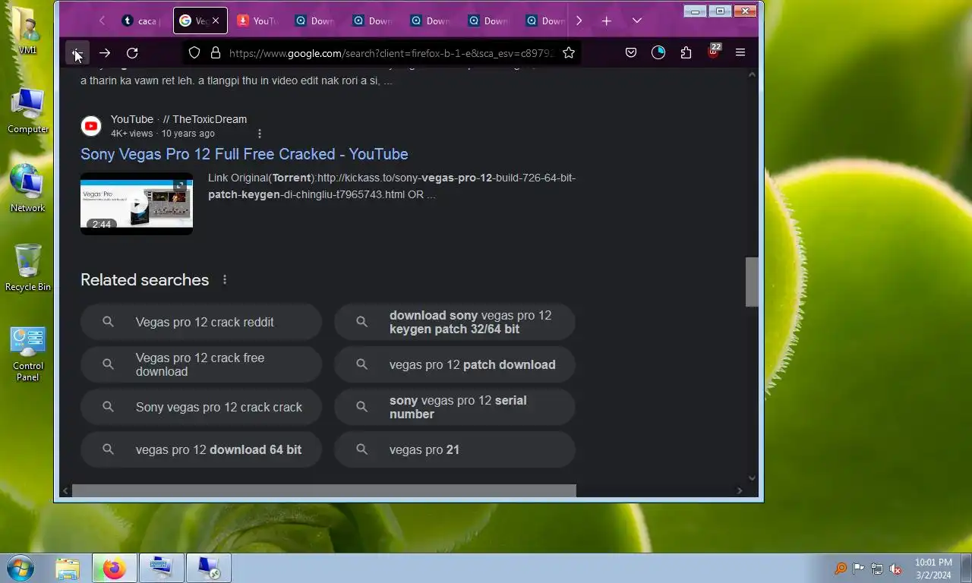Viewport: 972px width, 583px height.
Task: Open Windows Explorer from the taskbar
Action: 68,568
